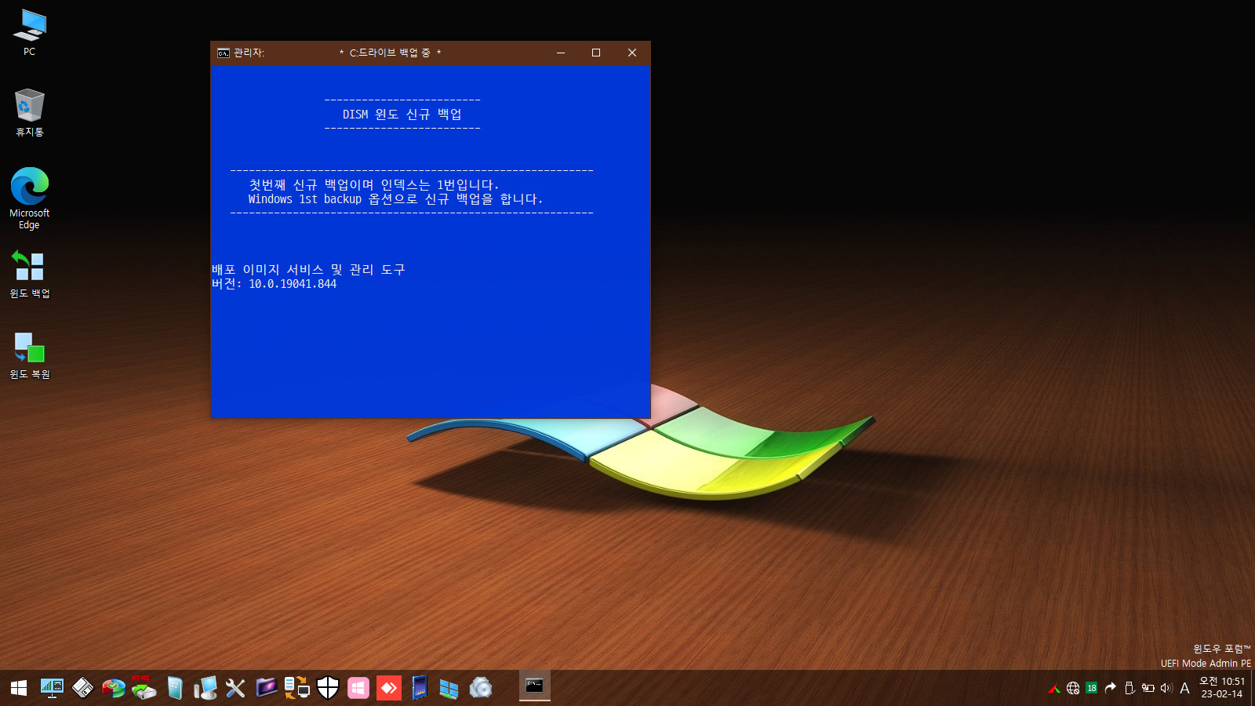Open the 윈도 복원 desktop shortcut
The image size is (1255, 706).
30,355
